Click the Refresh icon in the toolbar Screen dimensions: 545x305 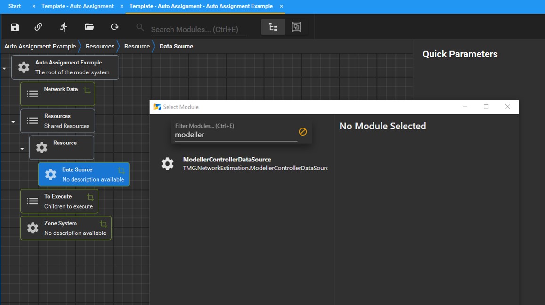point(114,27)
